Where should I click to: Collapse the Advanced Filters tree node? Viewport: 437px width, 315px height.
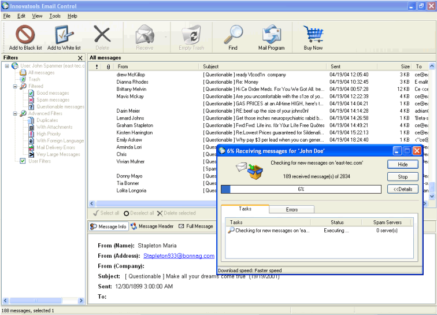[x=15, y=114]
